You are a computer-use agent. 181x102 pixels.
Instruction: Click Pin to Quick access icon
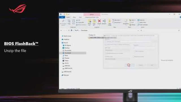tap(63, 21)
